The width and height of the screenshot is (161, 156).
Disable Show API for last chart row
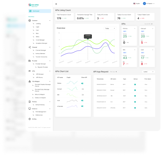point(82,106)
